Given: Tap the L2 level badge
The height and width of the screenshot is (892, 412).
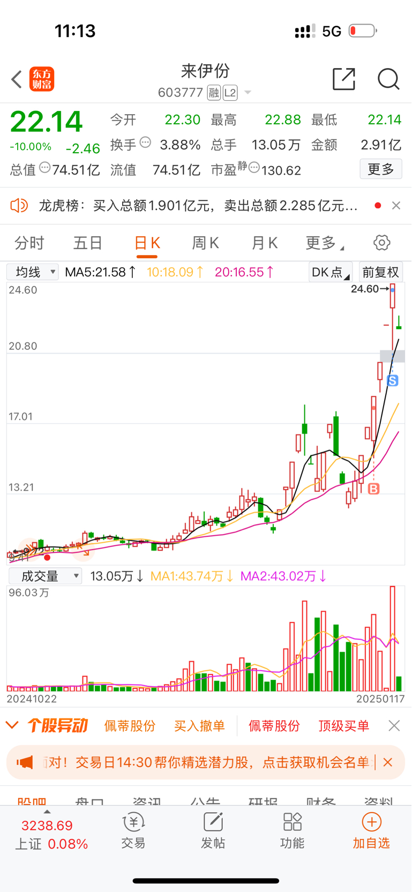Looking at the screenshot, I should 230,93.
